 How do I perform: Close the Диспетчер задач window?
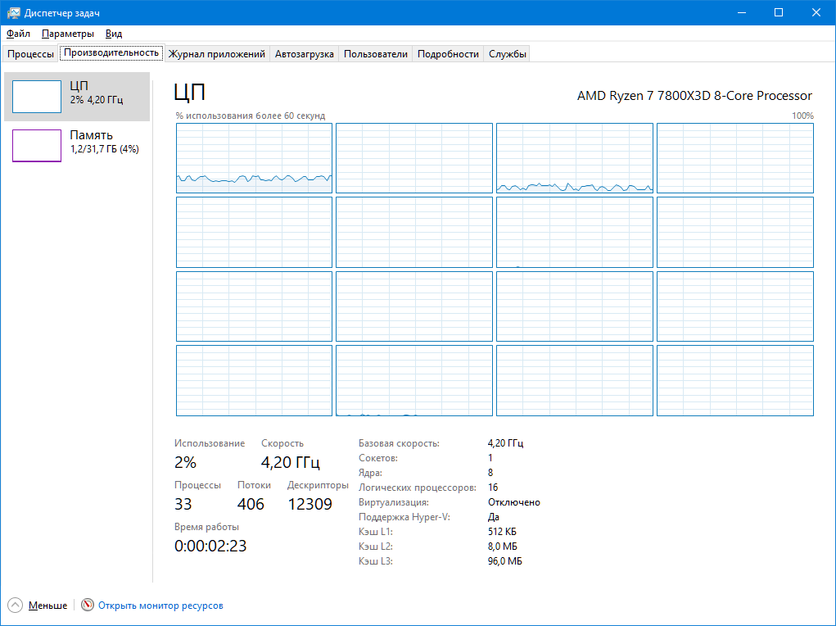(816, 13)
